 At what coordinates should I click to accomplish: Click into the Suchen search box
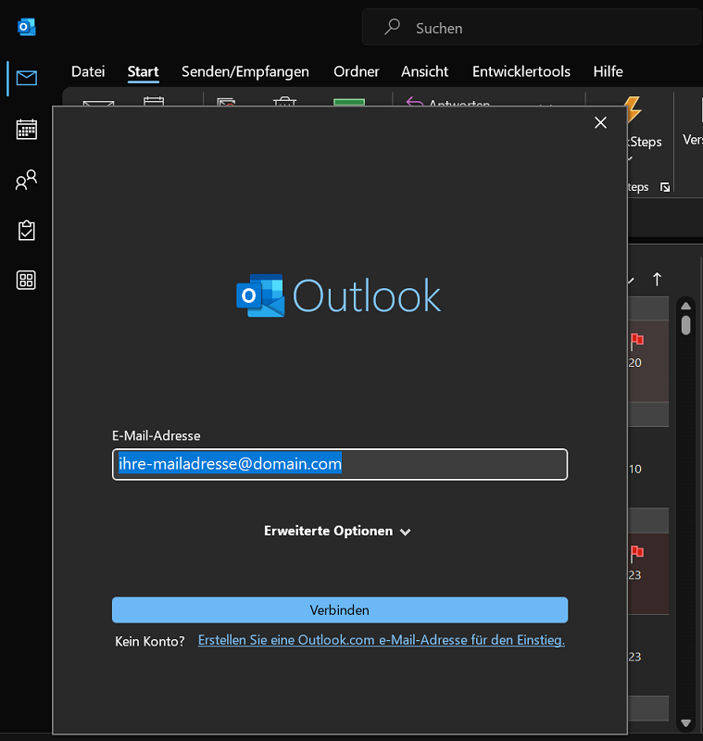532,28
